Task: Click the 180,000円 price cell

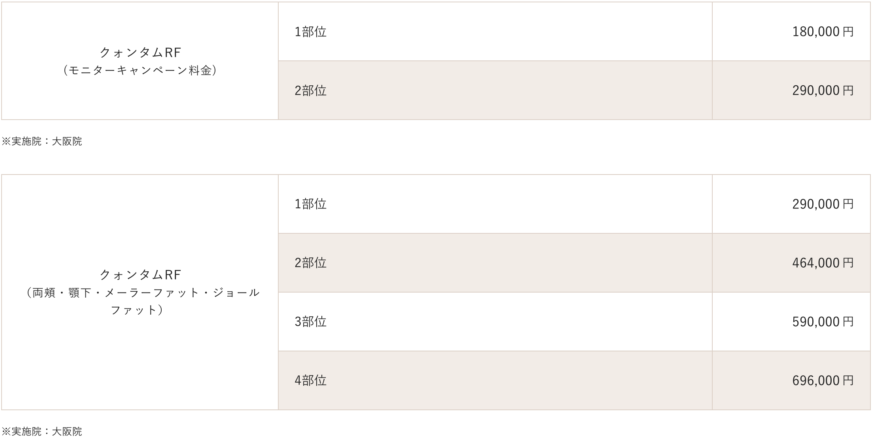Action: pos(823,32)
